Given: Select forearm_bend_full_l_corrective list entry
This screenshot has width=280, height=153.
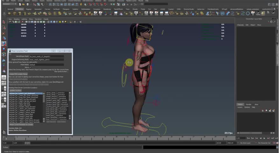Looking at the screenshot, I should click(x=57, y=104).
